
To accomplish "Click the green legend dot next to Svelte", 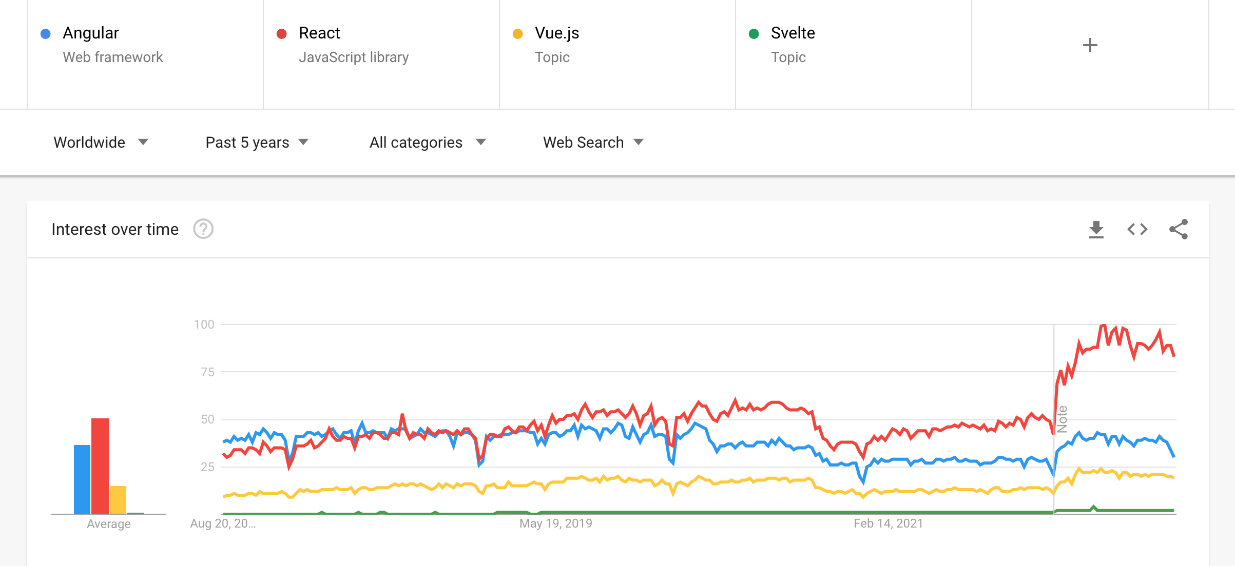I will 753,33.
